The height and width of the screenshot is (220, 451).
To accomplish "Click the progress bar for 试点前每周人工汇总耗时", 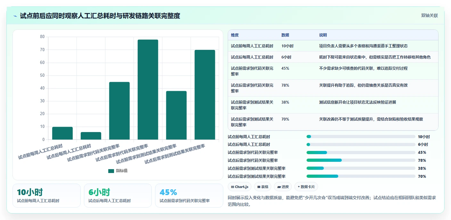I will tap(361, 137).
